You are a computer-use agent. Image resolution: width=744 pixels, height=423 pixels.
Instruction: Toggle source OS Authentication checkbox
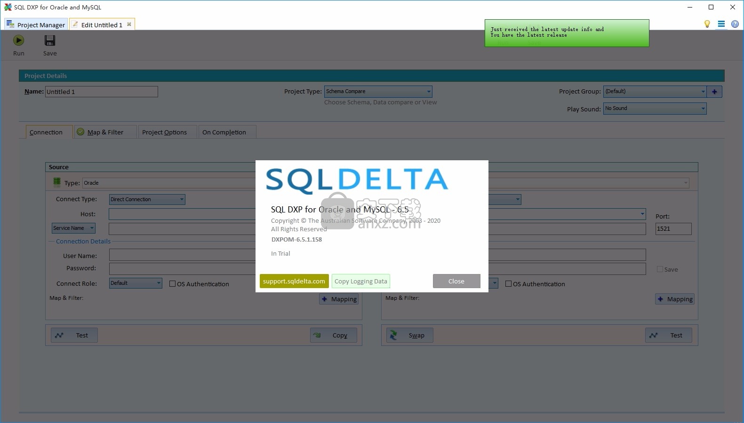pyautogui.click(x=172, y=284)
